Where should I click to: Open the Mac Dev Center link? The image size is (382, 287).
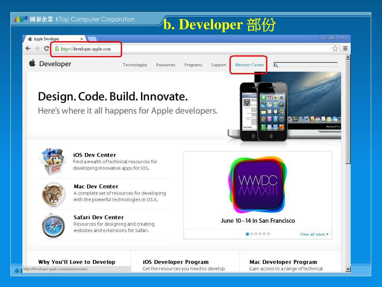(x=96, y=186)
